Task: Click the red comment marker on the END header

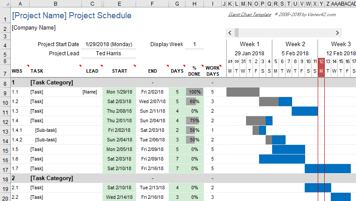Action: (167, 66)
